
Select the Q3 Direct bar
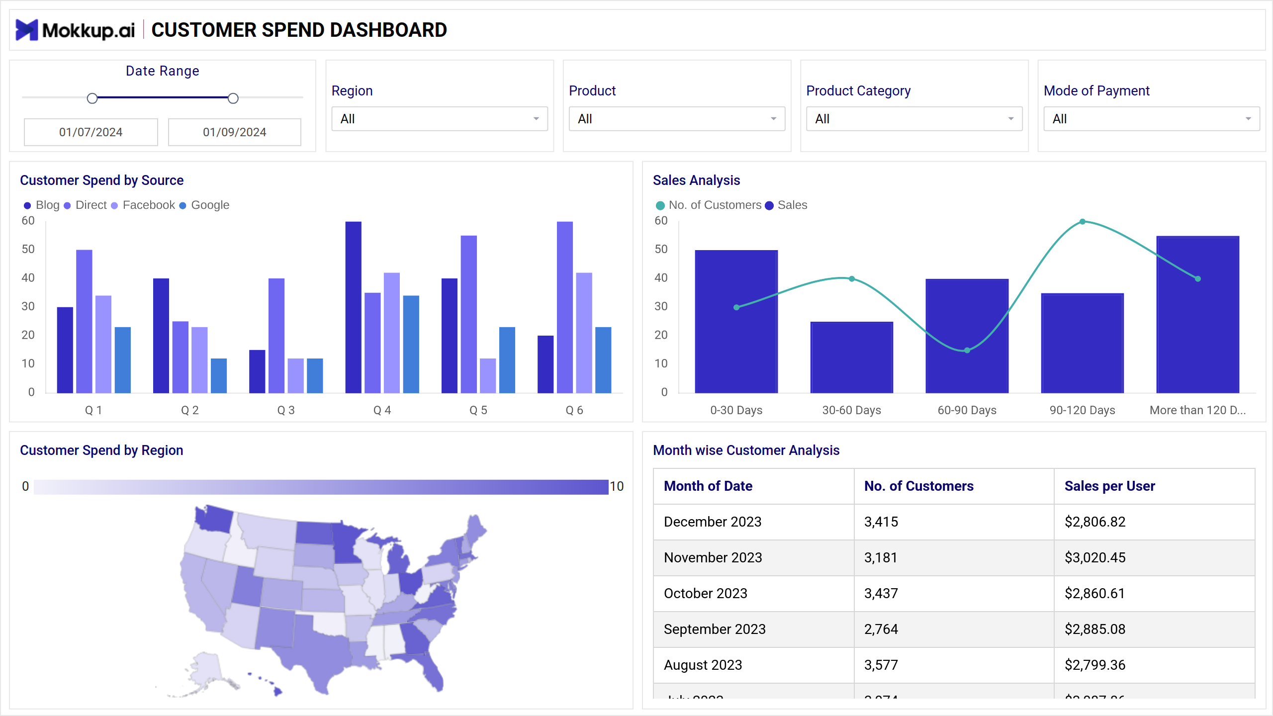[x=276, y=336]
